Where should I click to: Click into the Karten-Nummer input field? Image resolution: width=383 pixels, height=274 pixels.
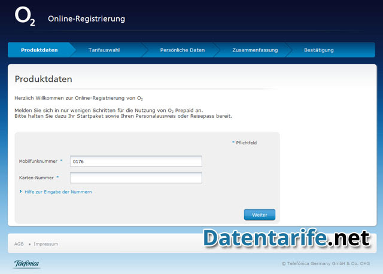pos(136,178)
